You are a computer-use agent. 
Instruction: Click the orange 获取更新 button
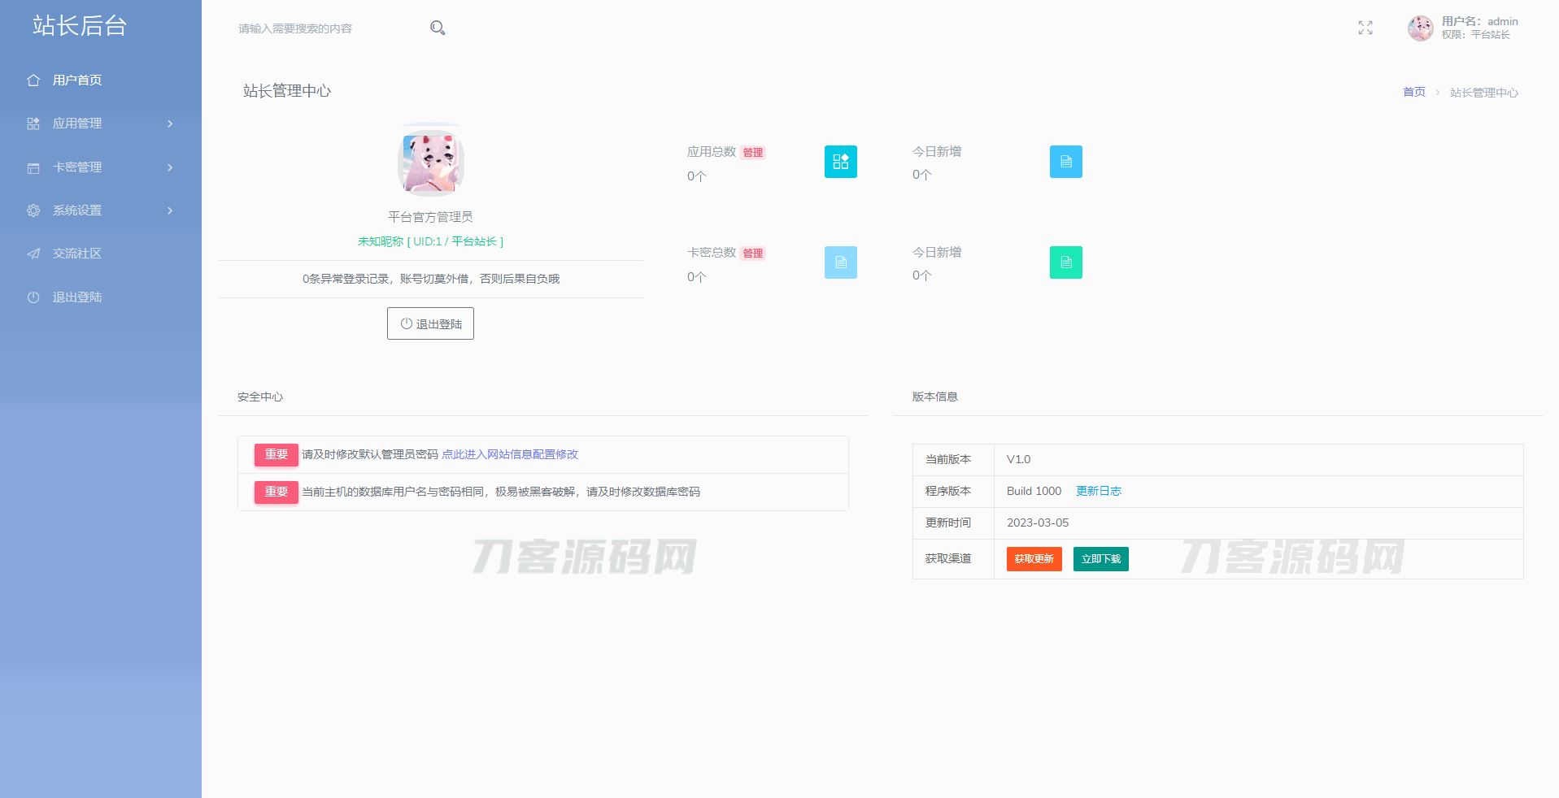pos(1034,559)
